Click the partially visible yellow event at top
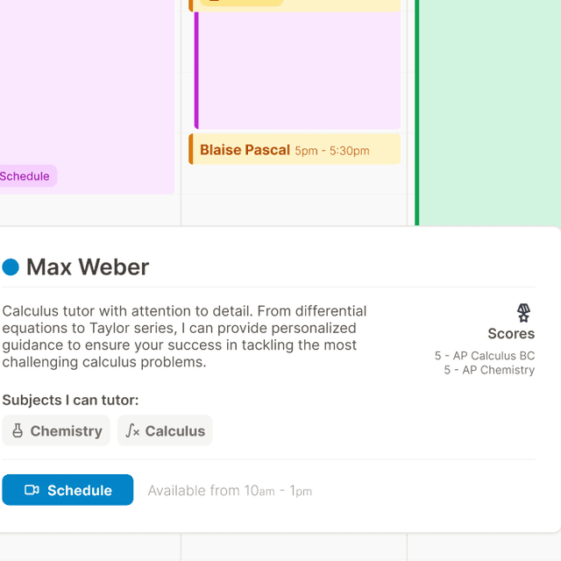The image size is (561, 561). coord(295,5)
